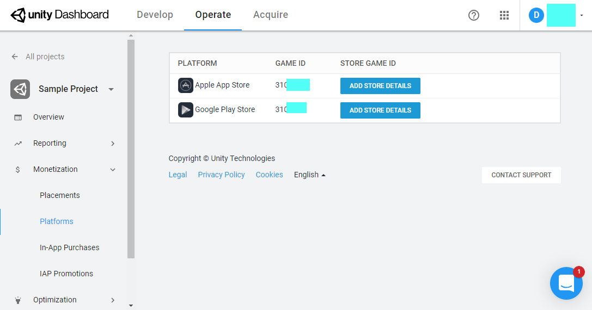Click the back arrow beside All projects

point(15,57)
